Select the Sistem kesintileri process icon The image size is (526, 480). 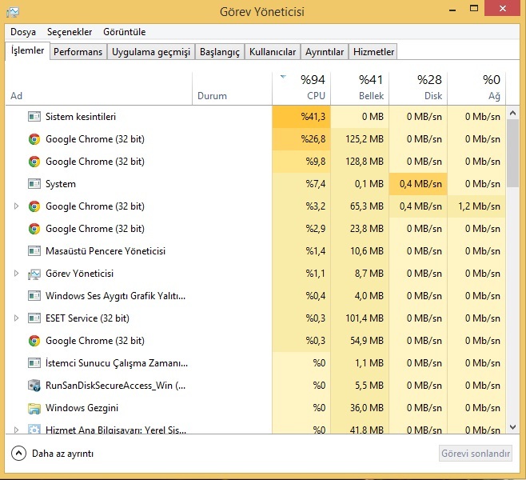click(34, 117)
